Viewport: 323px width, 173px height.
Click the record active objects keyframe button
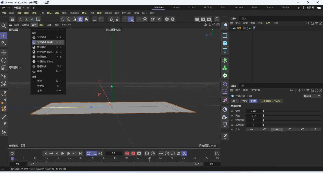click(127, 153)
